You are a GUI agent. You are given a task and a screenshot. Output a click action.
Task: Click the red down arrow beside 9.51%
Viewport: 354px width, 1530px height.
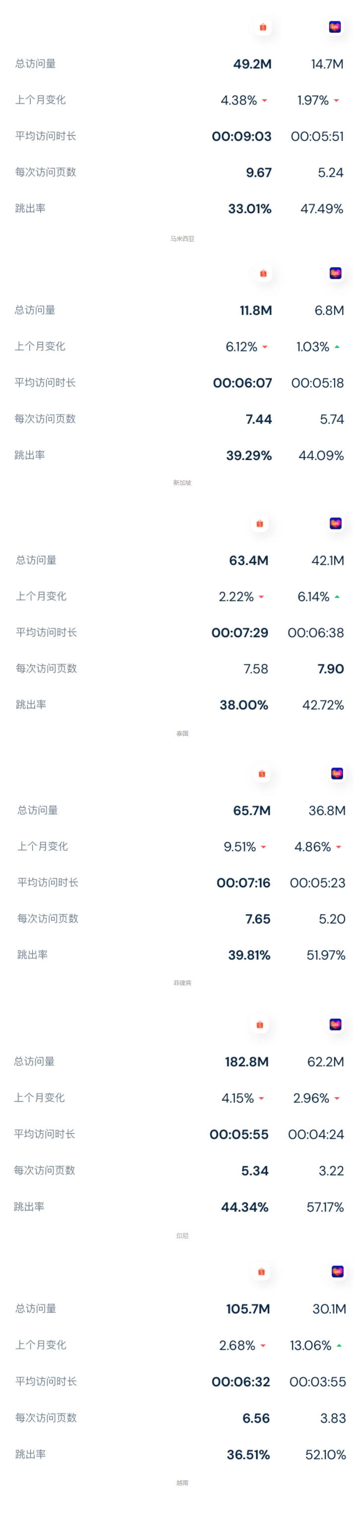coord(263,848)
